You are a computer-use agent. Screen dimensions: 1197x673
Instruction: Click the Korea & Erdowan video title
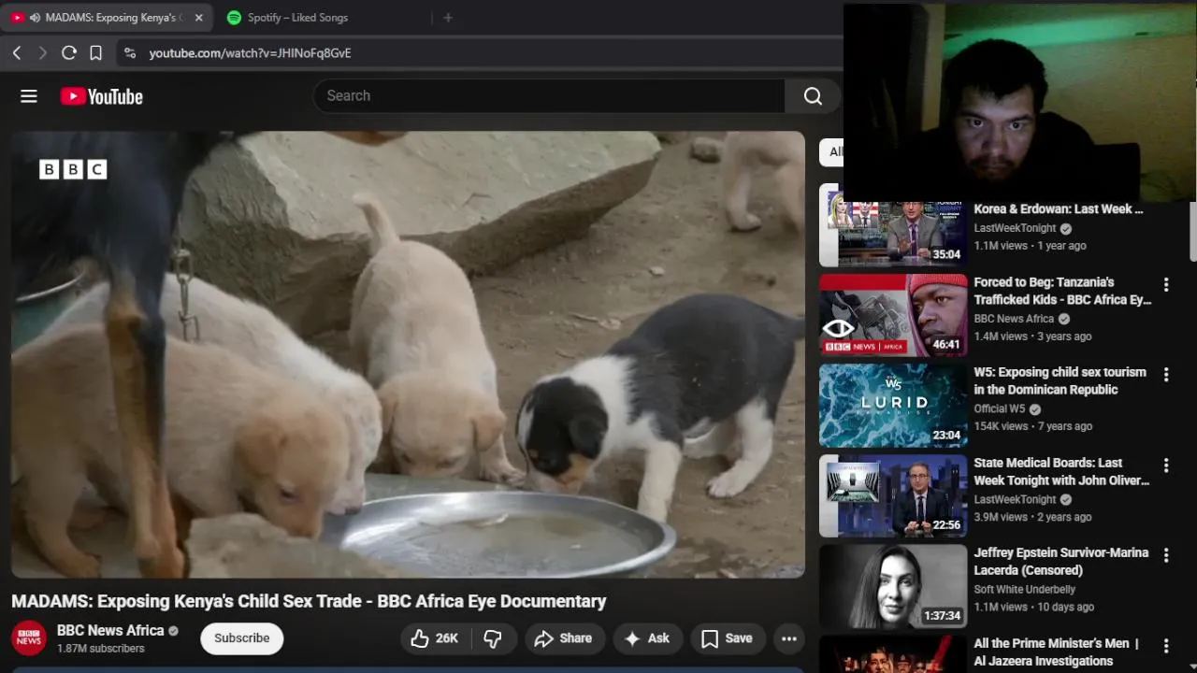(1059, 209)
